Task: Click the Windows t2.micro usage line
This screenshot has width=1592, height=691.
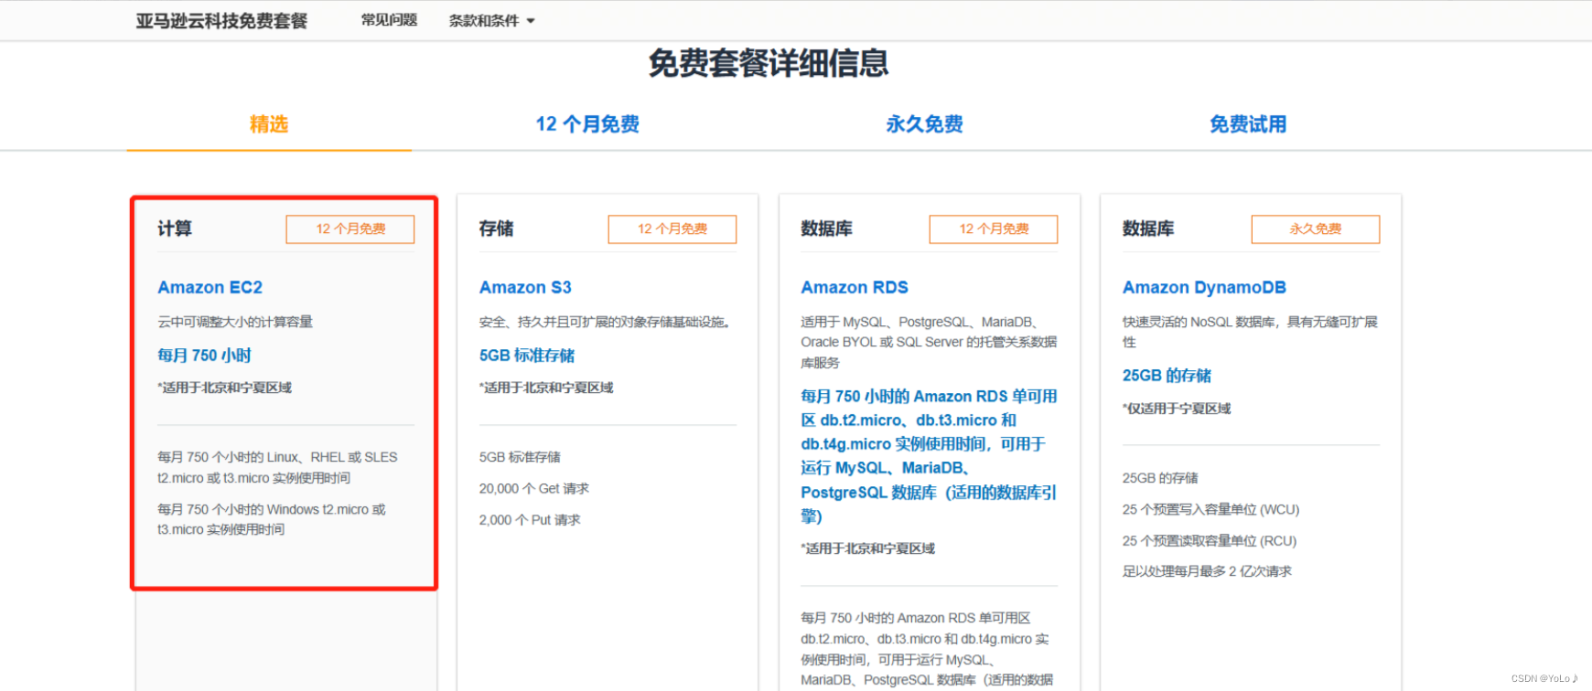Action: click(x=272, y=519)
